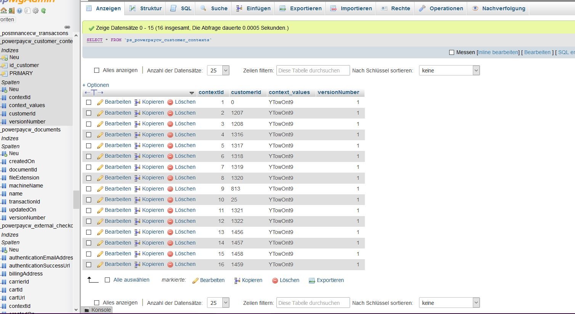
Task: Tick the 'Messen' checkbox
Action: point(452,53)
